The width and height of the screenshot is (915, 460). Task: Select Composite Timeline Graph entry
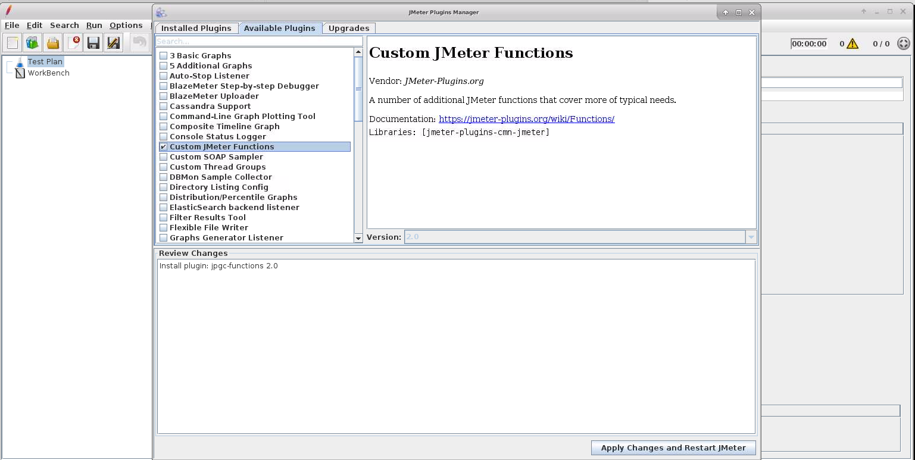pos(224,127)
